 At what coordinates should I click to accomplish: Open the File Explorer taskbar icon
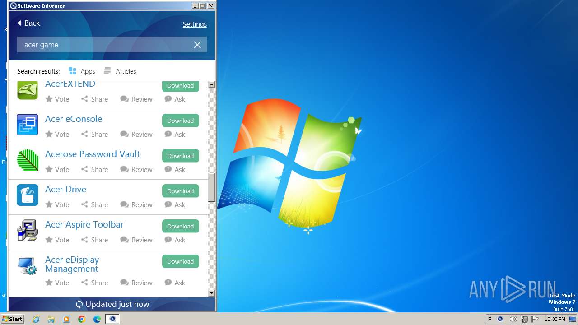(x=51, y=319)
